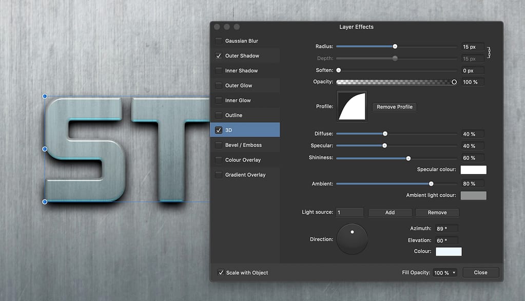Screen dimensions: 525x301
Task: Enable the Bevel / Emboss effect
Action: (x=219, y=145)
